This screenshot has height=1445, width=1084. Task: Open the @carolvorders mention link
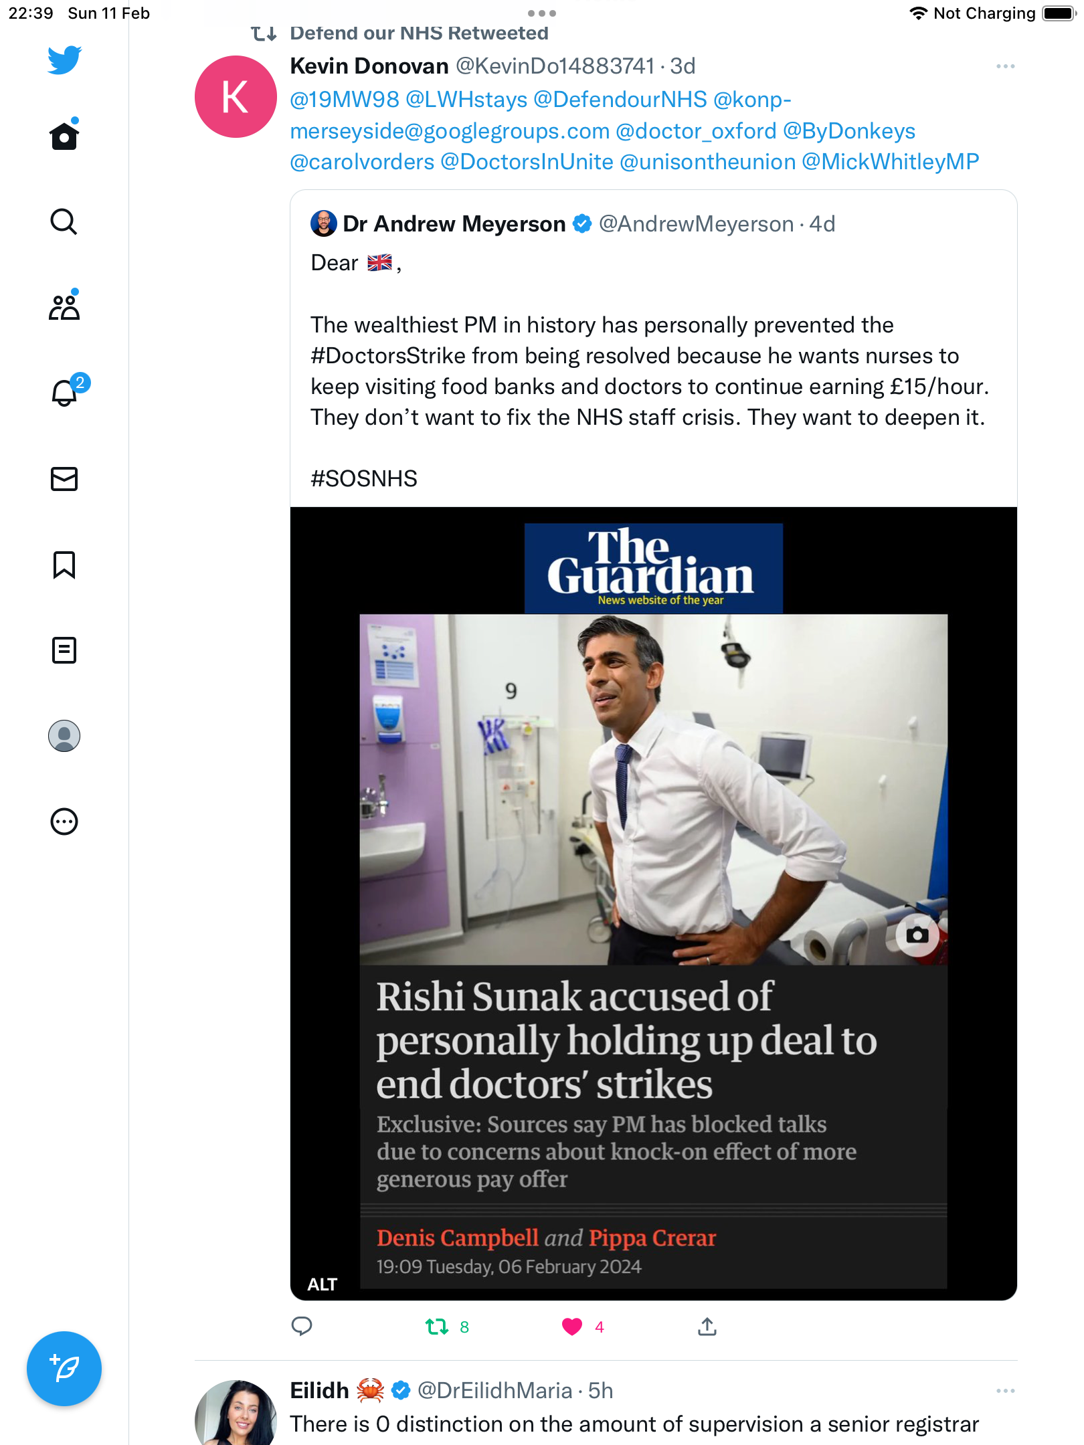[x=362, y=162]
